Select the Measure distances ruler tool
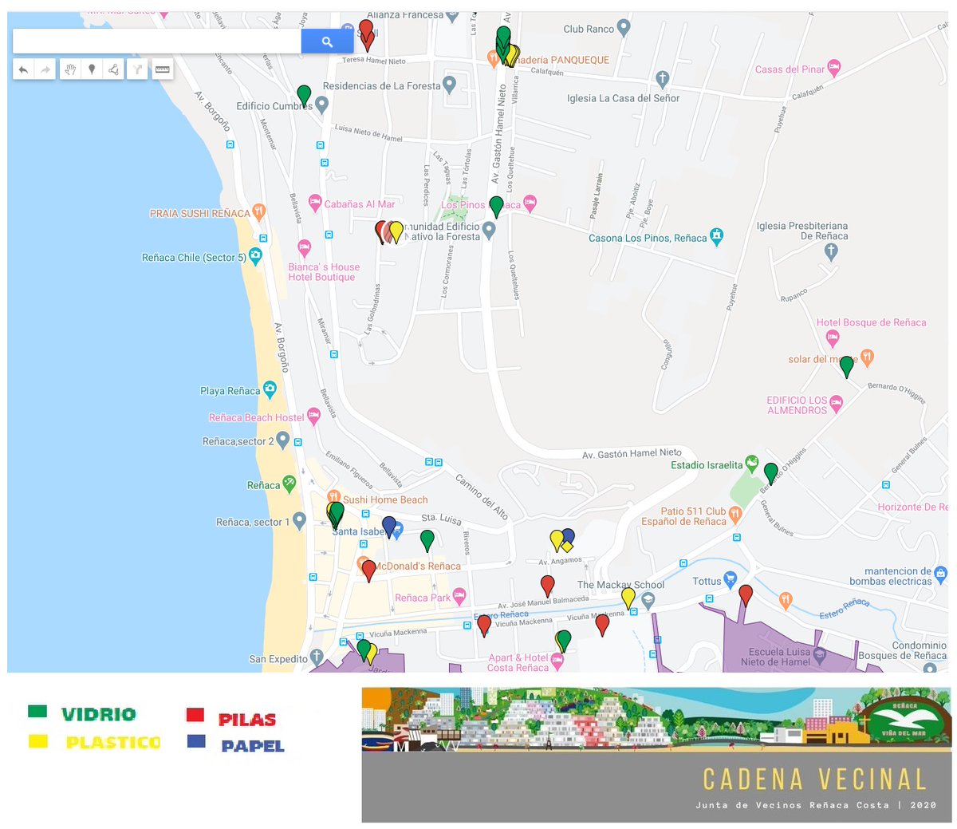This screenshot has height=829, width=957. coord(163,70)
